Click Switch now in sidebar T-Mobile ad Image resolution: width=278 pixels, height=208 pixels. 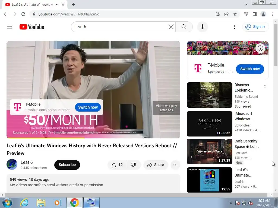(x=250, y=69)
